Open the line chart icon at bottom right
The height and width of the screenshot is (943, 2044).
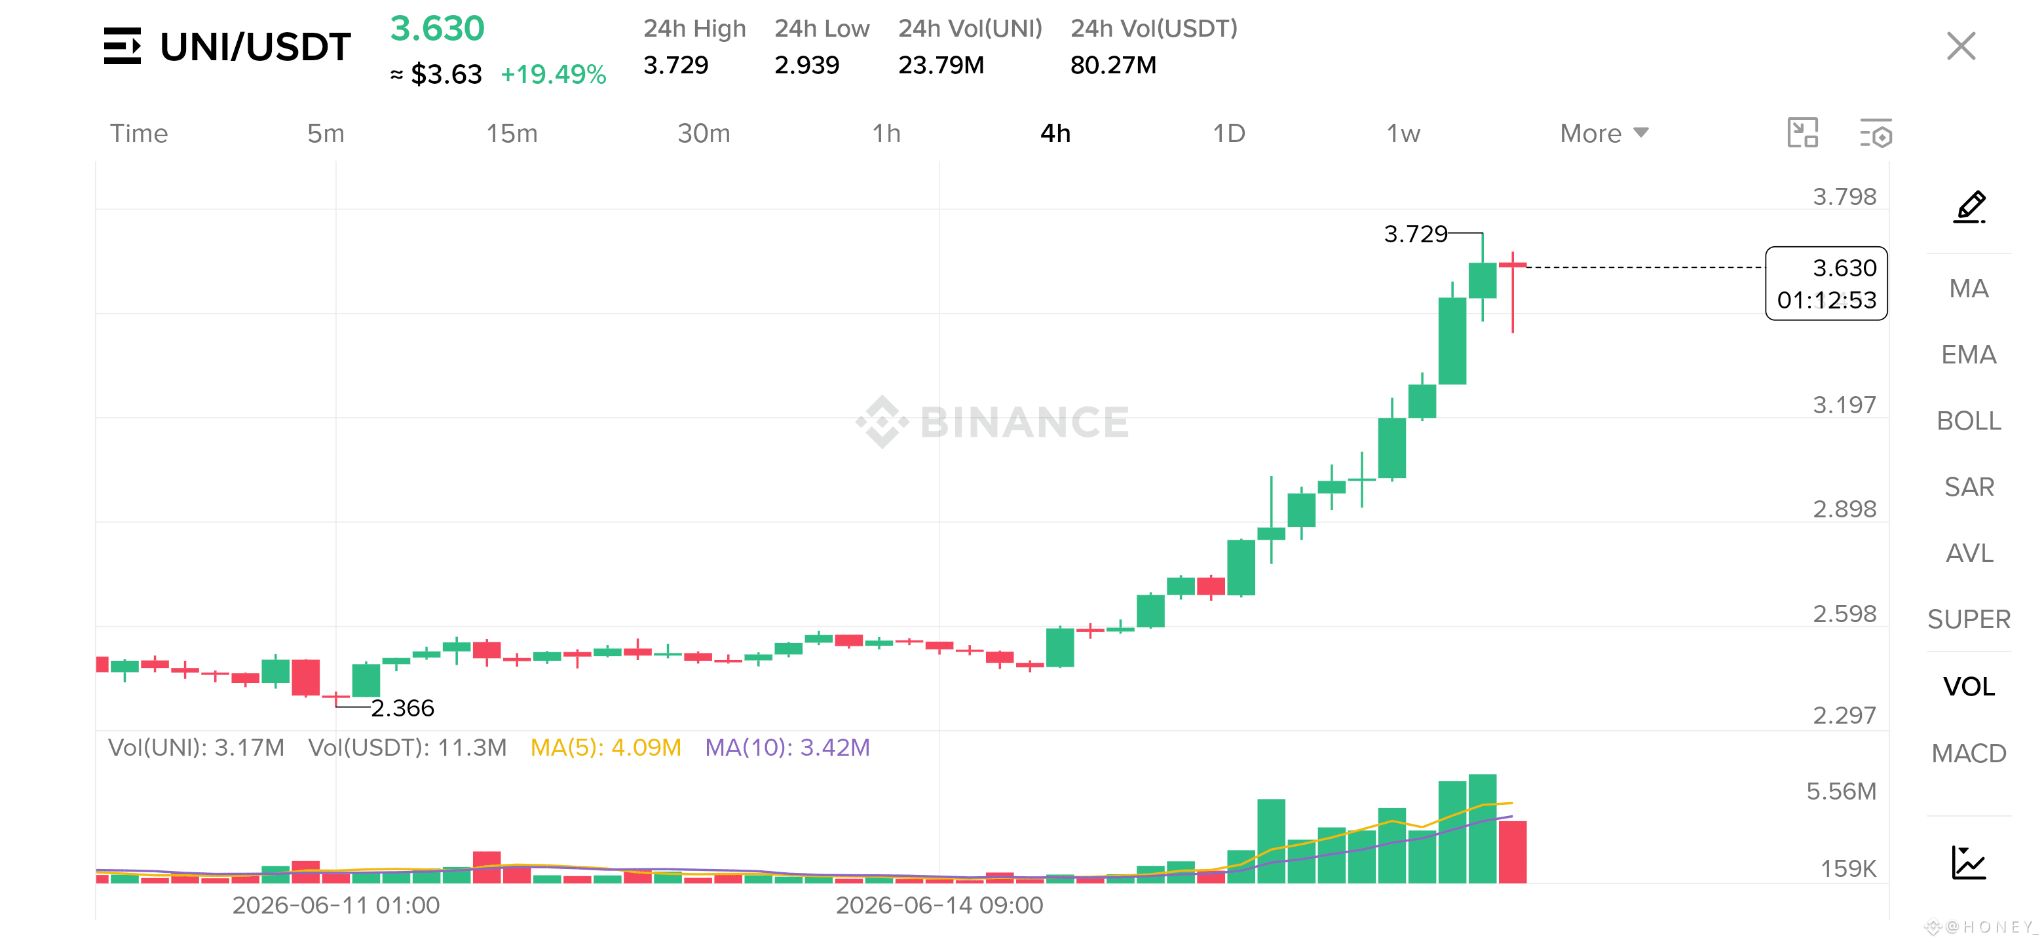pos(1969,862)
